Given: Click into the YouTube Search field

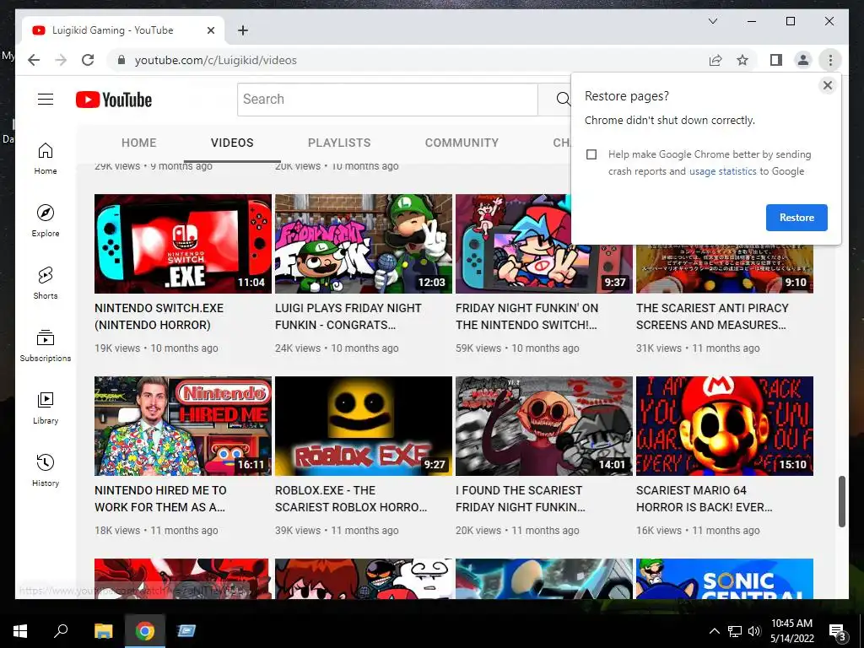Looking at the screenshot, I should click(387, 100).
